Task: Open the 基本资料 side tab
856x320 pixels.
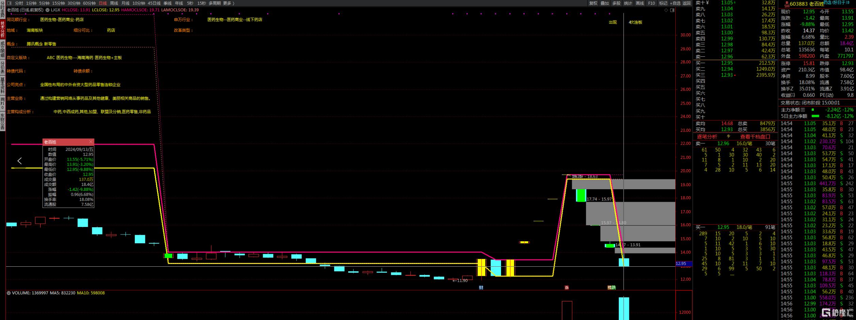Action: [x=2, y=85]
